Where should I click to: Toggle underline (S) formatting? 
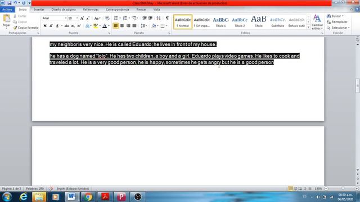[57, 26]
